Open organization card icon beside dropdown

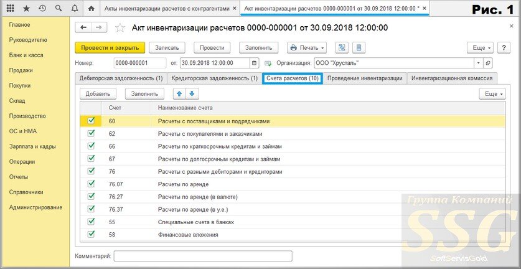(488, 63)
